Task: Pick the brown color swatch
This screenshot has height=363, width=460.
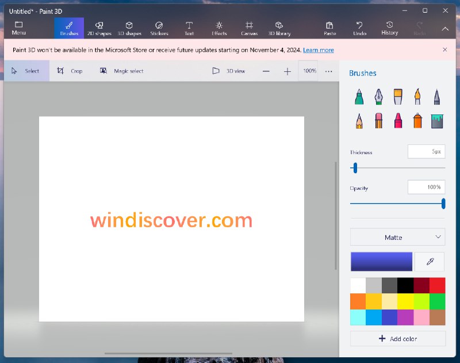Action: coord(438,317)
